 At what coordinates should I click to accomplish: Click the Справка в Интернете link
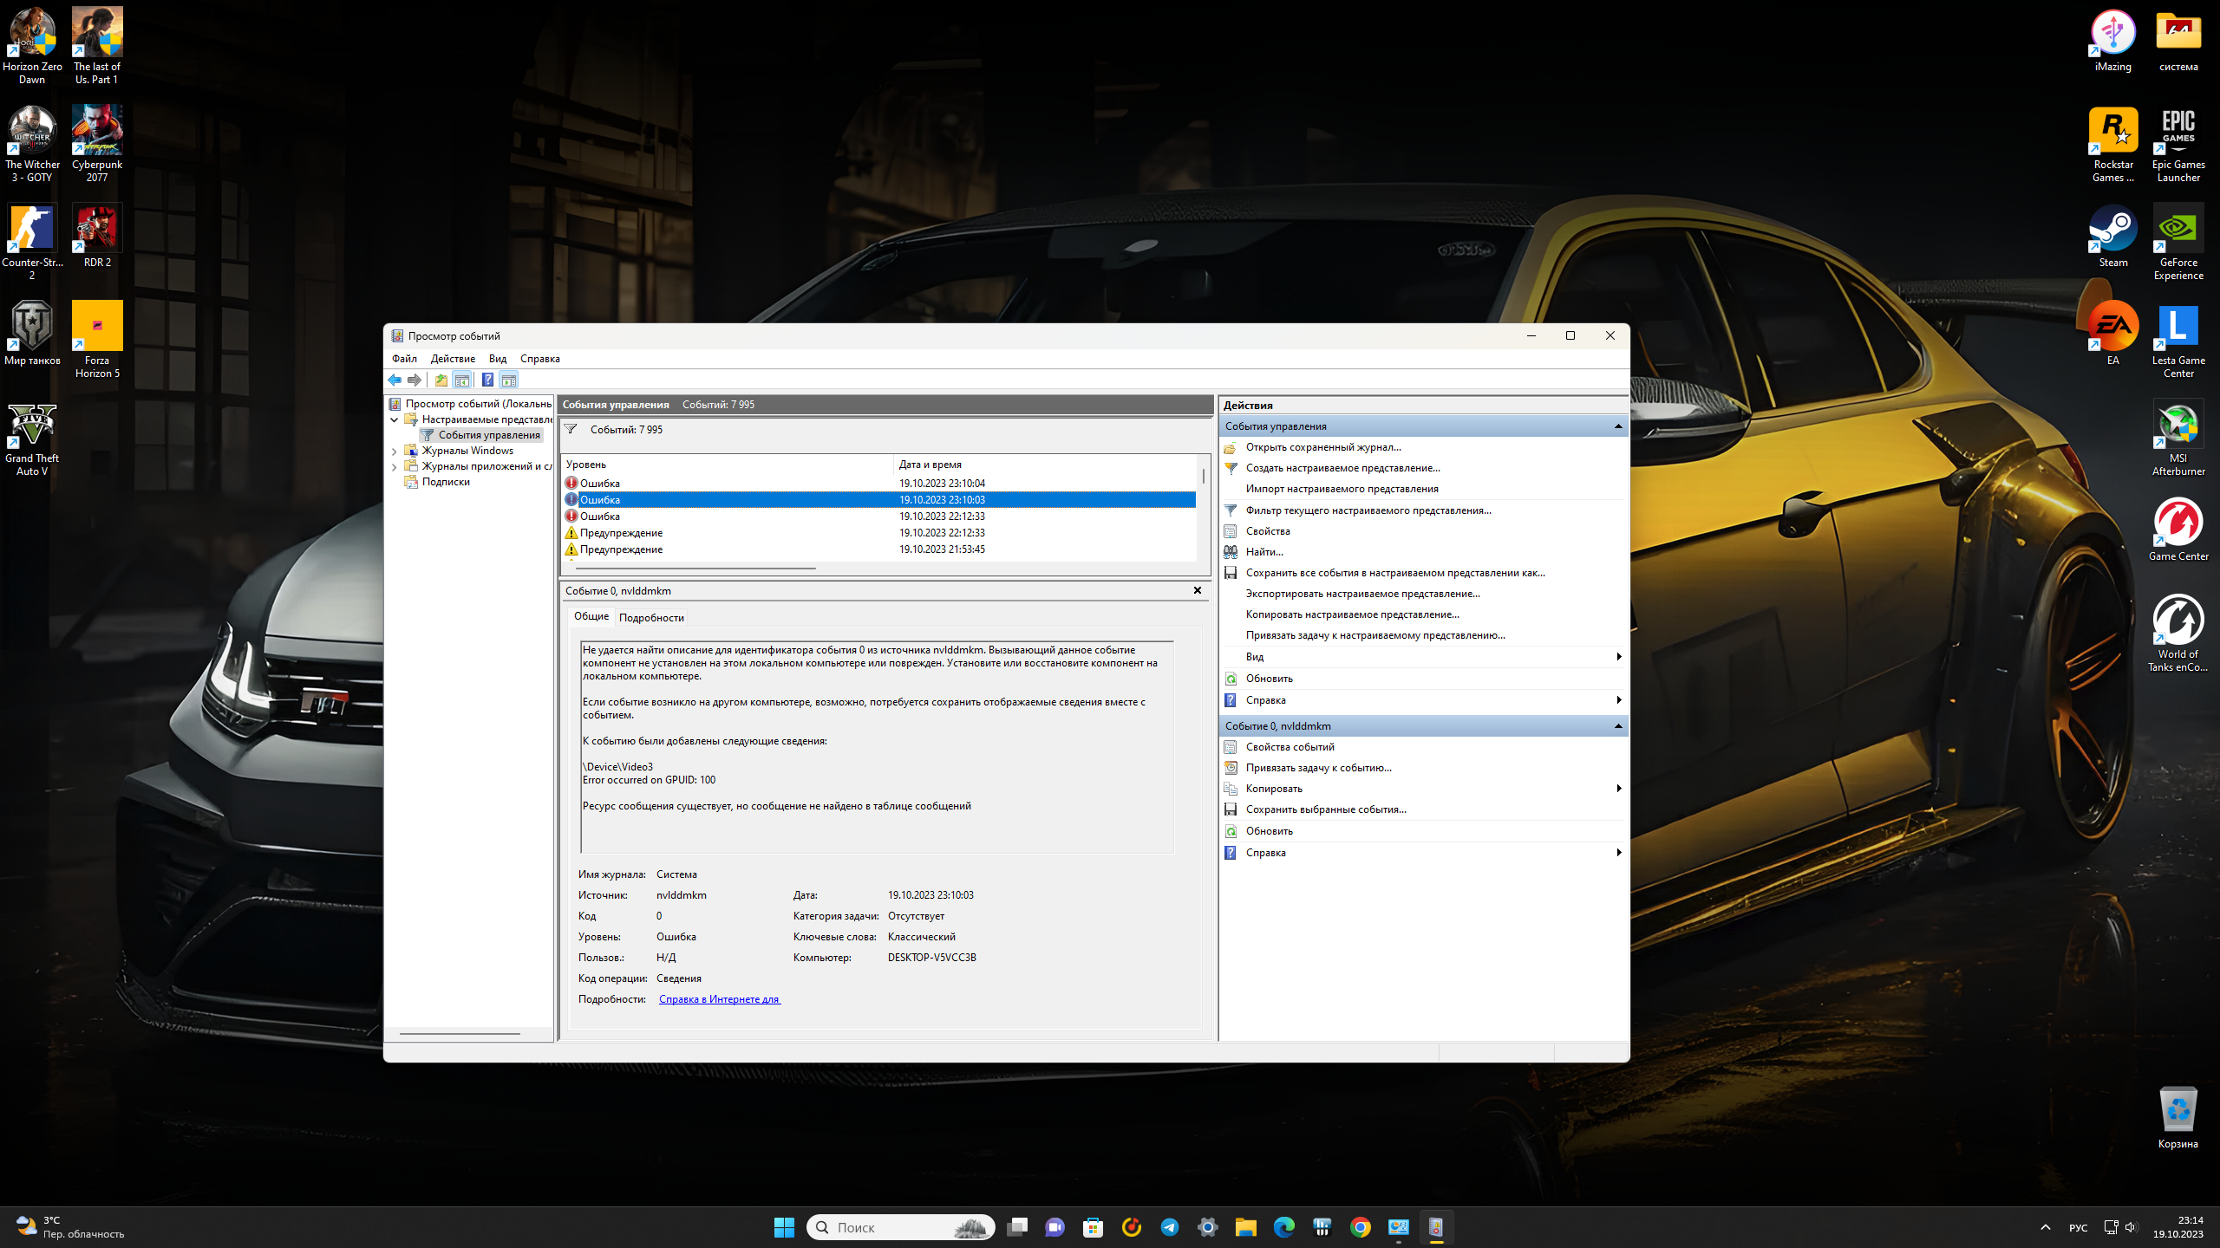(719, 999)
